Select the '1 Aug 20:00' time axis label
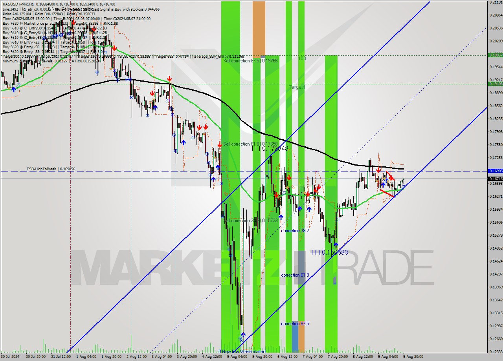This screenshot has width=503, height=361. coord(111,357)
